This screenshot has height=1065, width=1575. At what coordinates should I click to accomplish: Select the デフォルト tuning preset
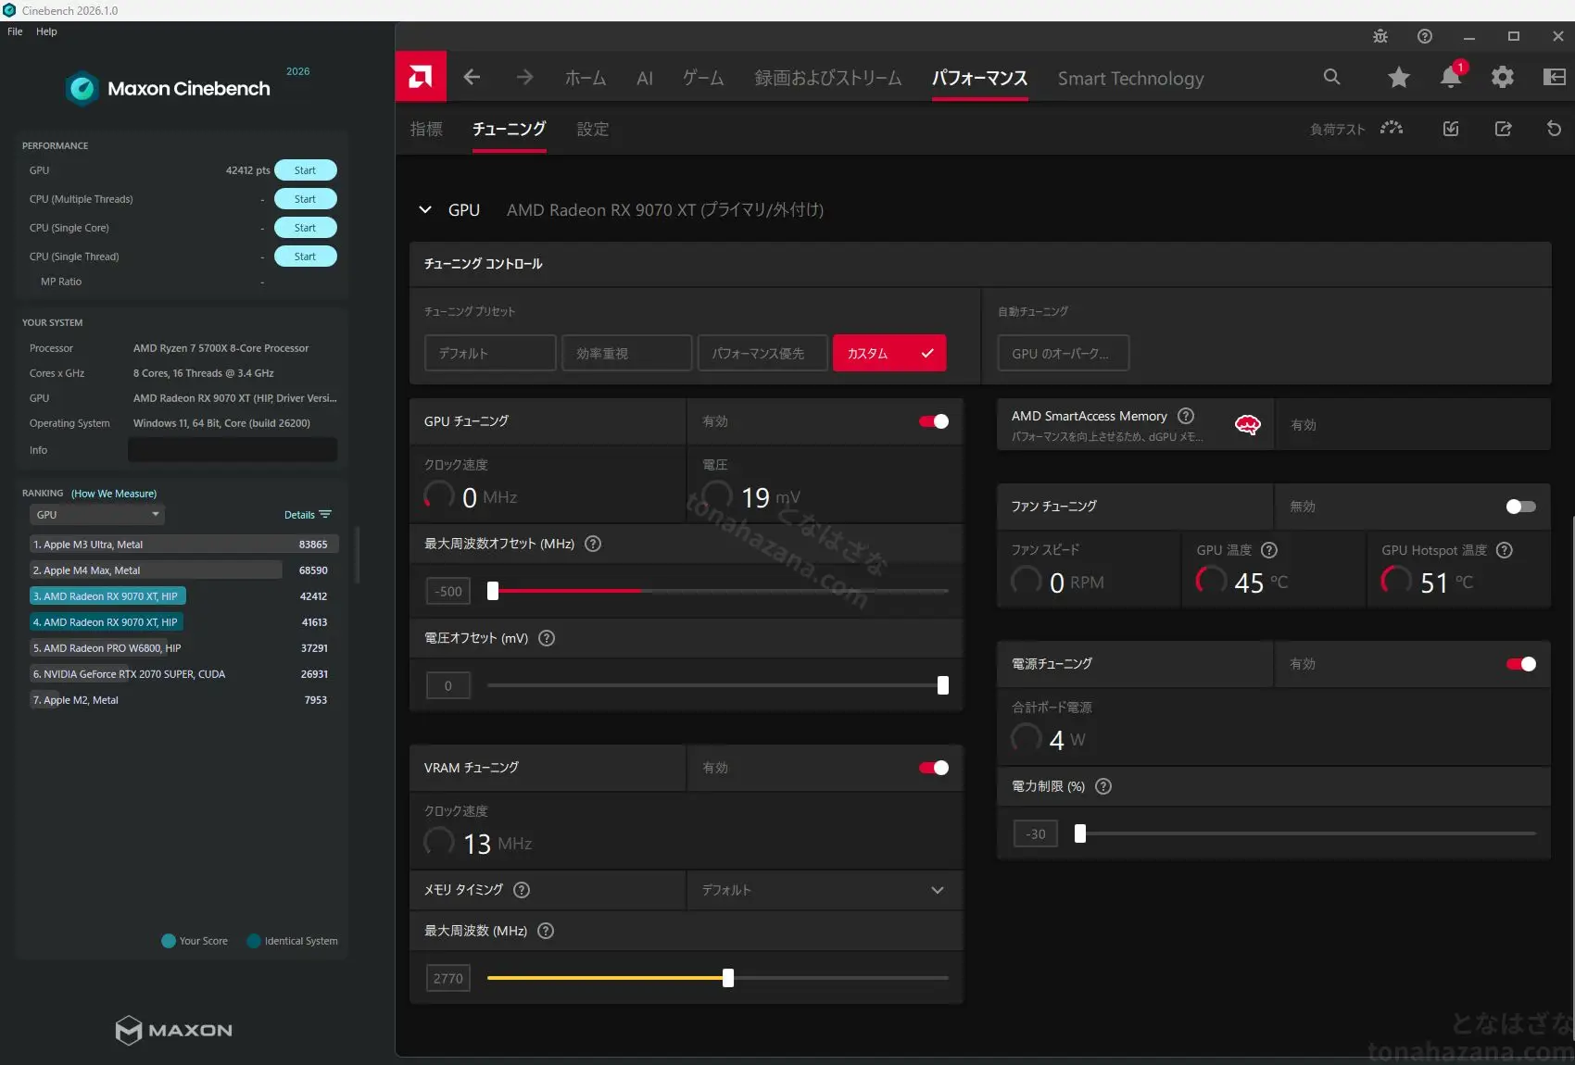pos(490,353)
